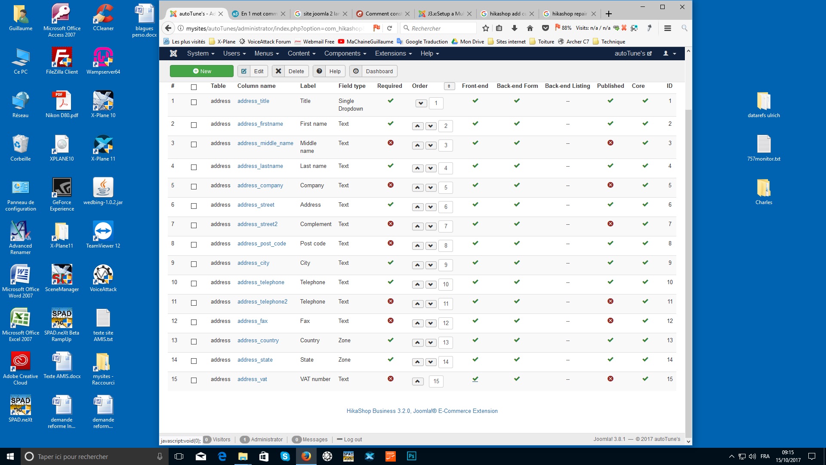Reload page using the refresh icon
This screenshot has width=826, height=465.
click(x=389, y=28)
